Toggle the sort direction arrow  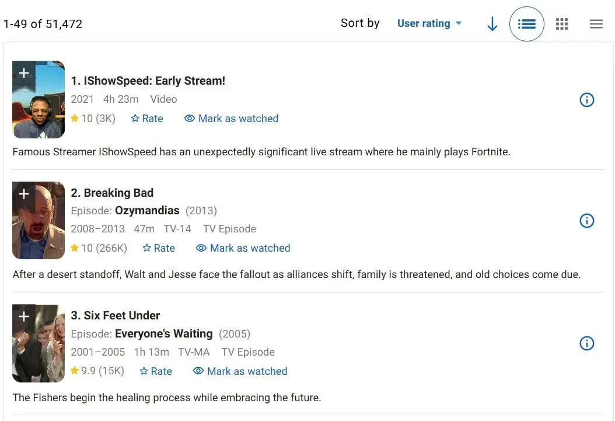pos(492,24)
